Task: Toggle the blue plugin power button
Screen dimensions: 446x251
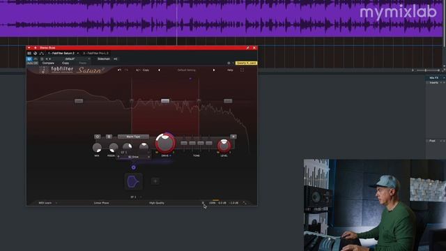Action: click(x=29, y=59)
